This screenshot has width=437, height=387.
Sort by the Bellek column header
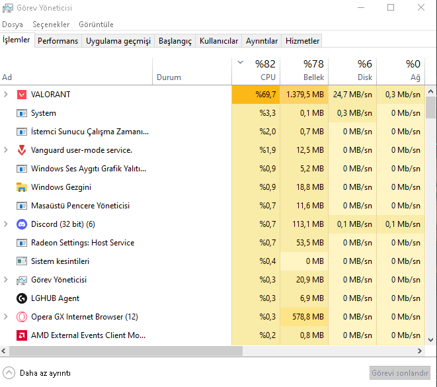click(x=304, y=71)
